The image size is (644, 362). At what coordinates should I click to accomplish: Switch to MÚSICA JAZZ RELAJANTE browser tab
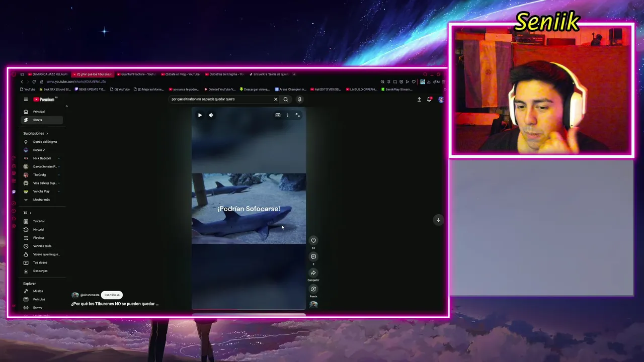point(48,74)
